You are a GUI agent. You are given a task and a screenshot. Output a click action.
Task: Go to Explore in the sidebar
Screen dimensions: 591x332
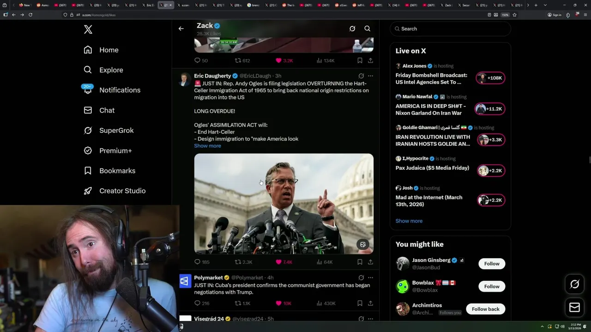pyautogui.click(x=103, y=70)
